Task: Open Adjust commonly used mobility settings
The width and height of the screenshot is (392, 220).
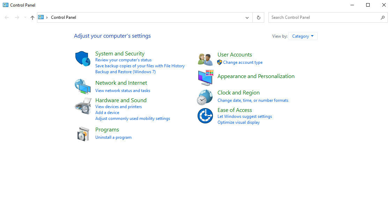Action: pyautogui.click(x=133, y=119)
